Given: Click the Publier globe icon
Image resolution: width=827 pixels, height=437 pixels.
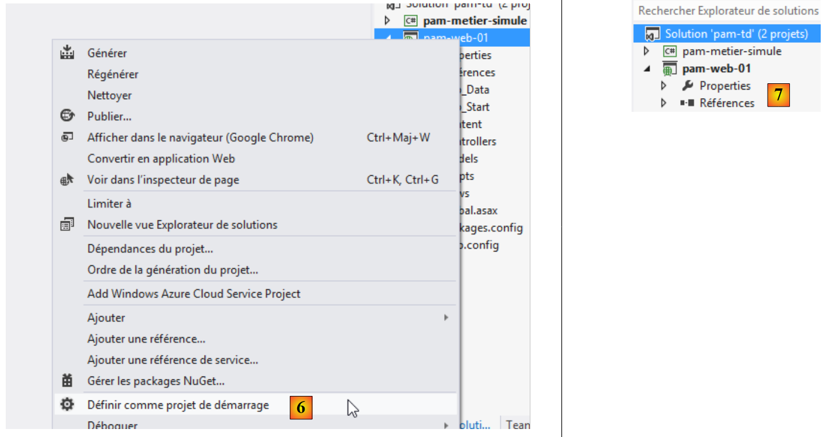Looking at the screenshot, I should coord(67,116).
